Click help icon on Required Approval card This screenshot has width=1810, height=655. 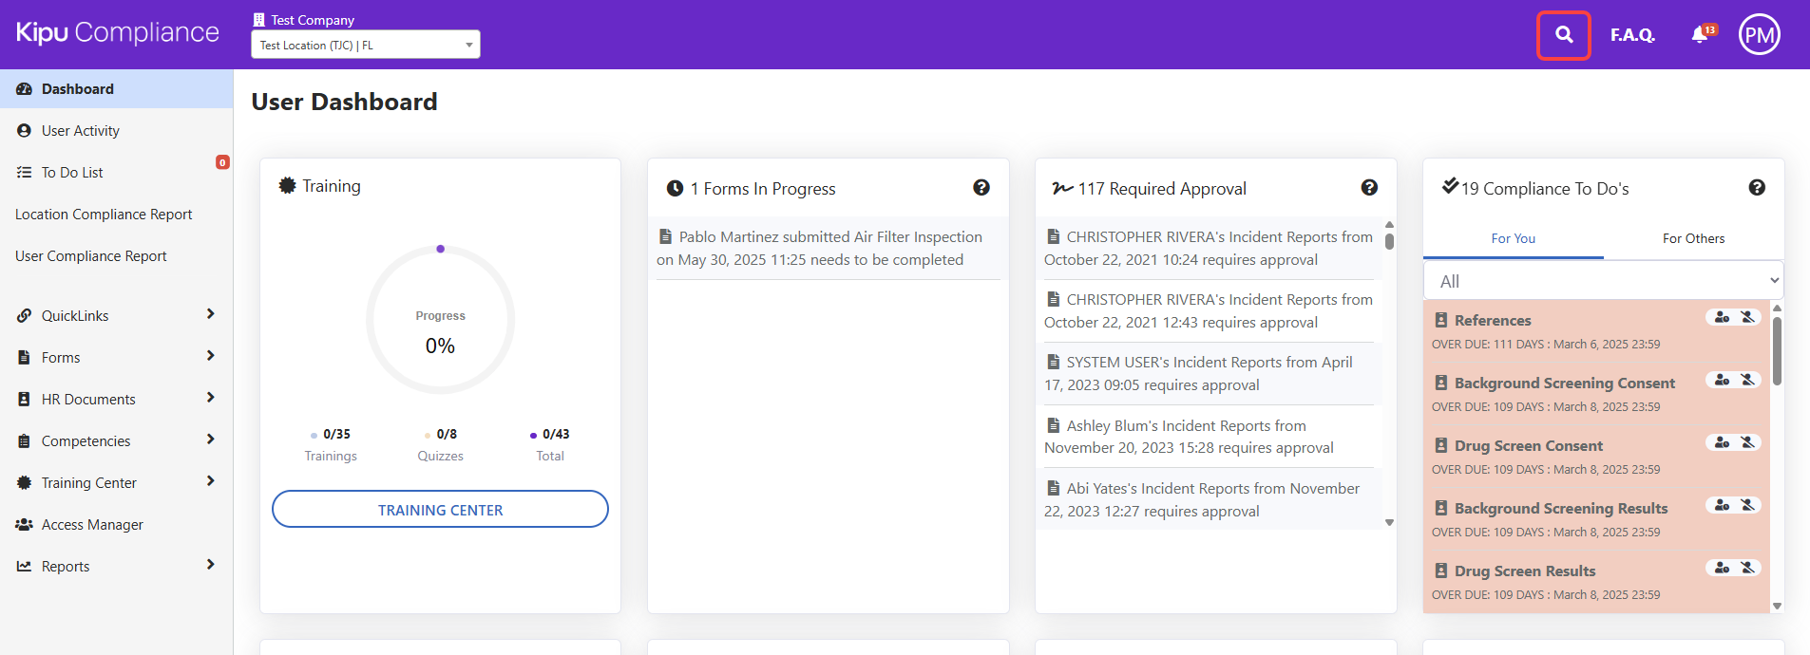[x=1369, y=188]
